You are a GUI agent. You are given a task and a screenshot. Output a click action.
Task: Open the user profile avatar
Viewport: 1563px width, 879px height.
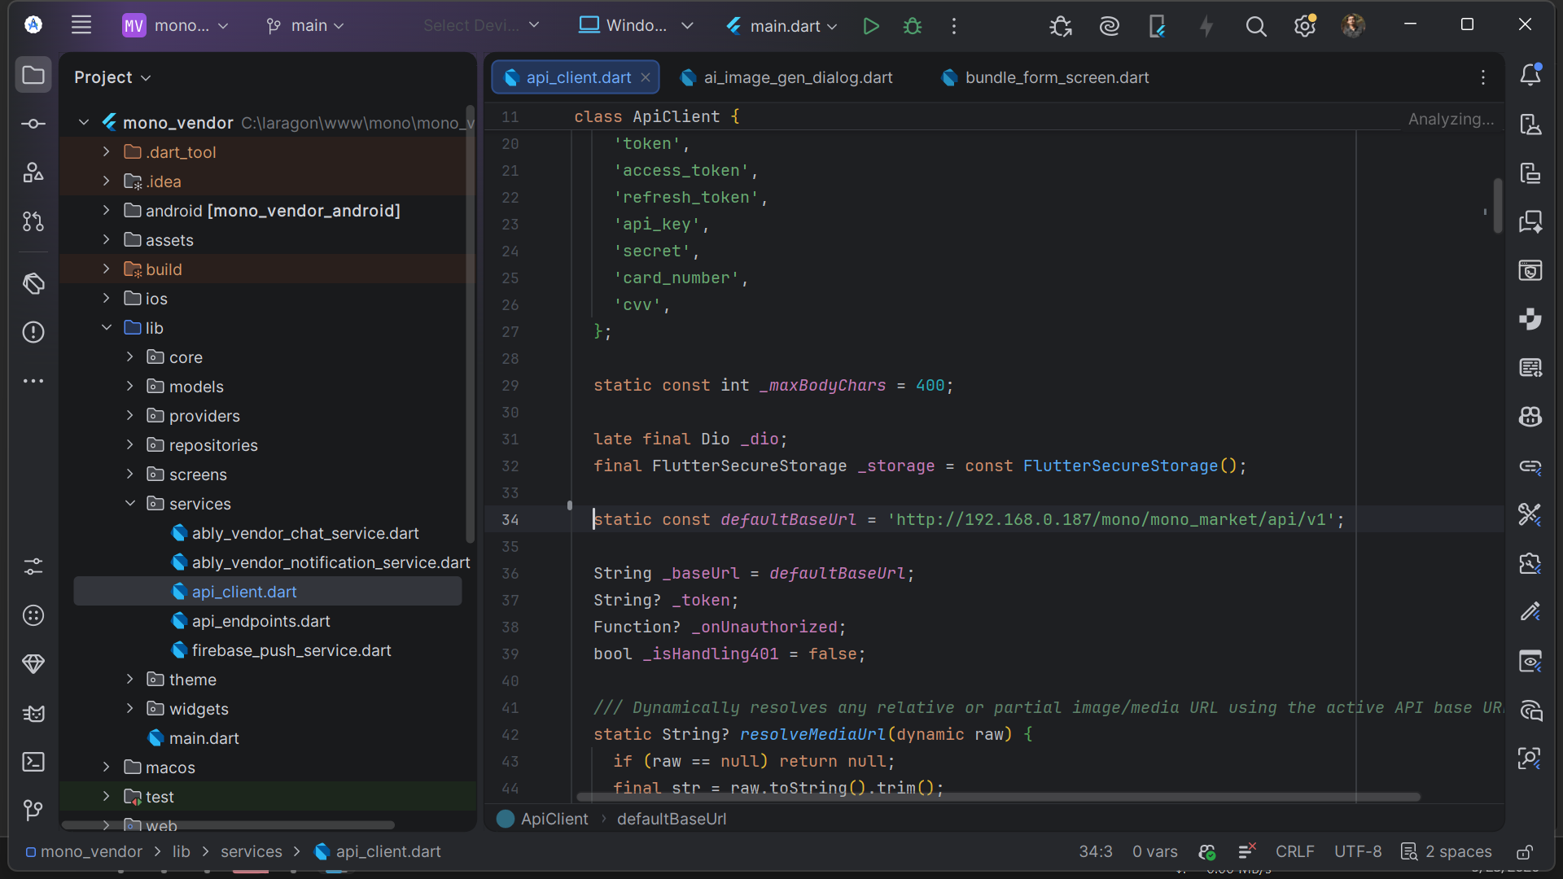[x=1353, y=25]
